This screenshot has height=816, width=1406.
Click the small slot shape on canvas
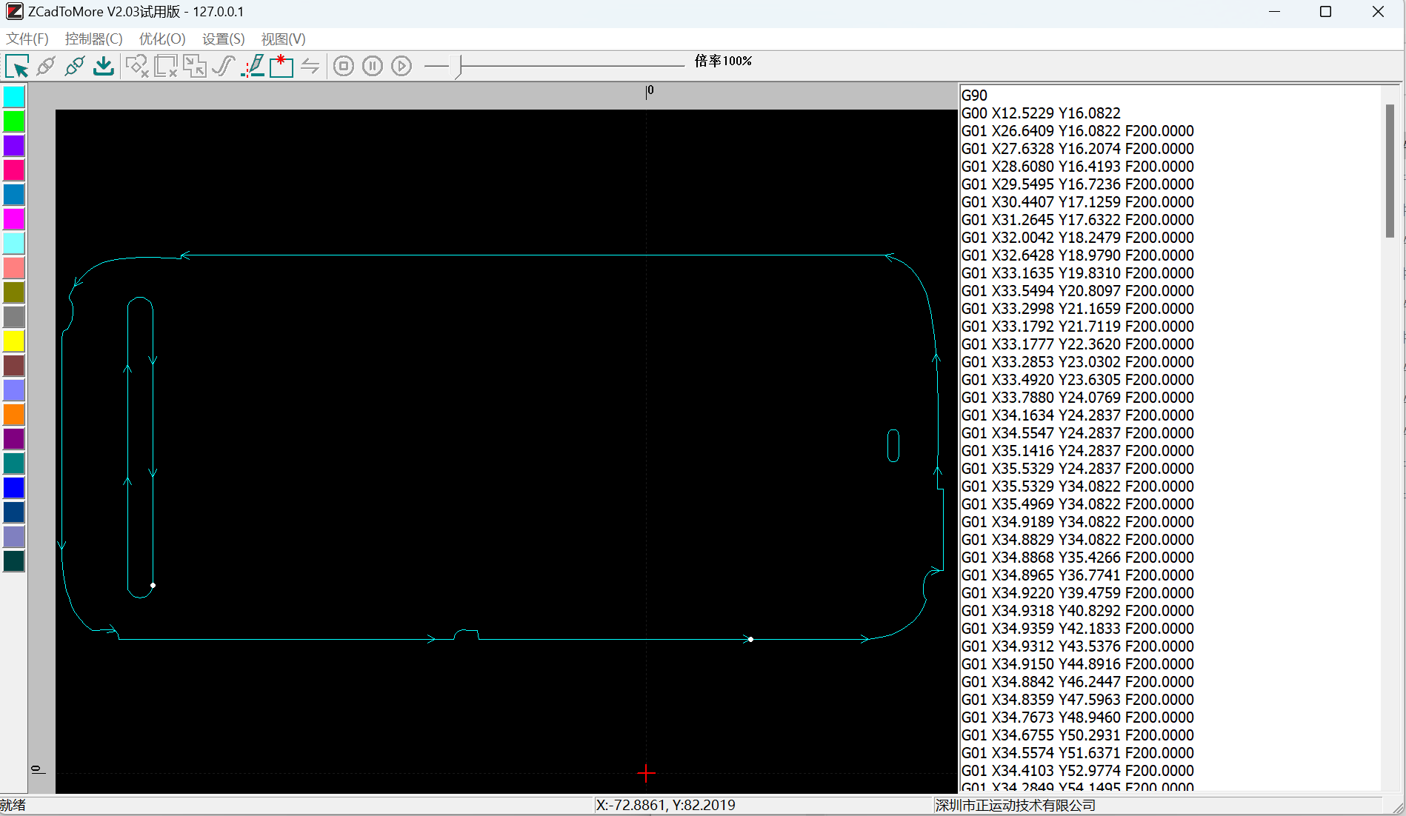893,446
